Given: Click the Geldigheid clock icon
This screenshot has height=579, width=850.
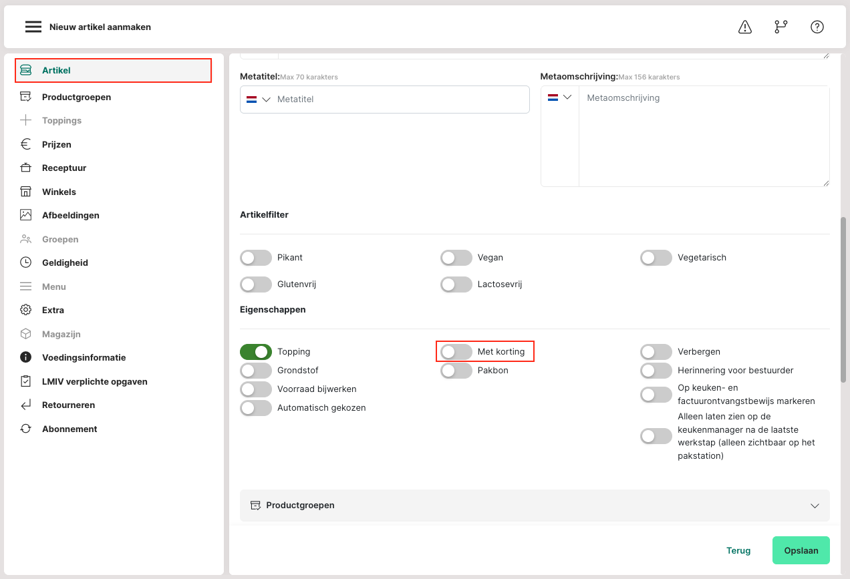Looking at the screenshot, I should coord(26,262).
